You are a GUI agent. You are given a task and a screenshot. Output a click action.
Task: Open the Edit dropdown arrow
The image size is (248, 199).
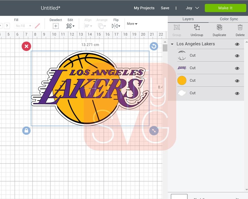point(73,26)
